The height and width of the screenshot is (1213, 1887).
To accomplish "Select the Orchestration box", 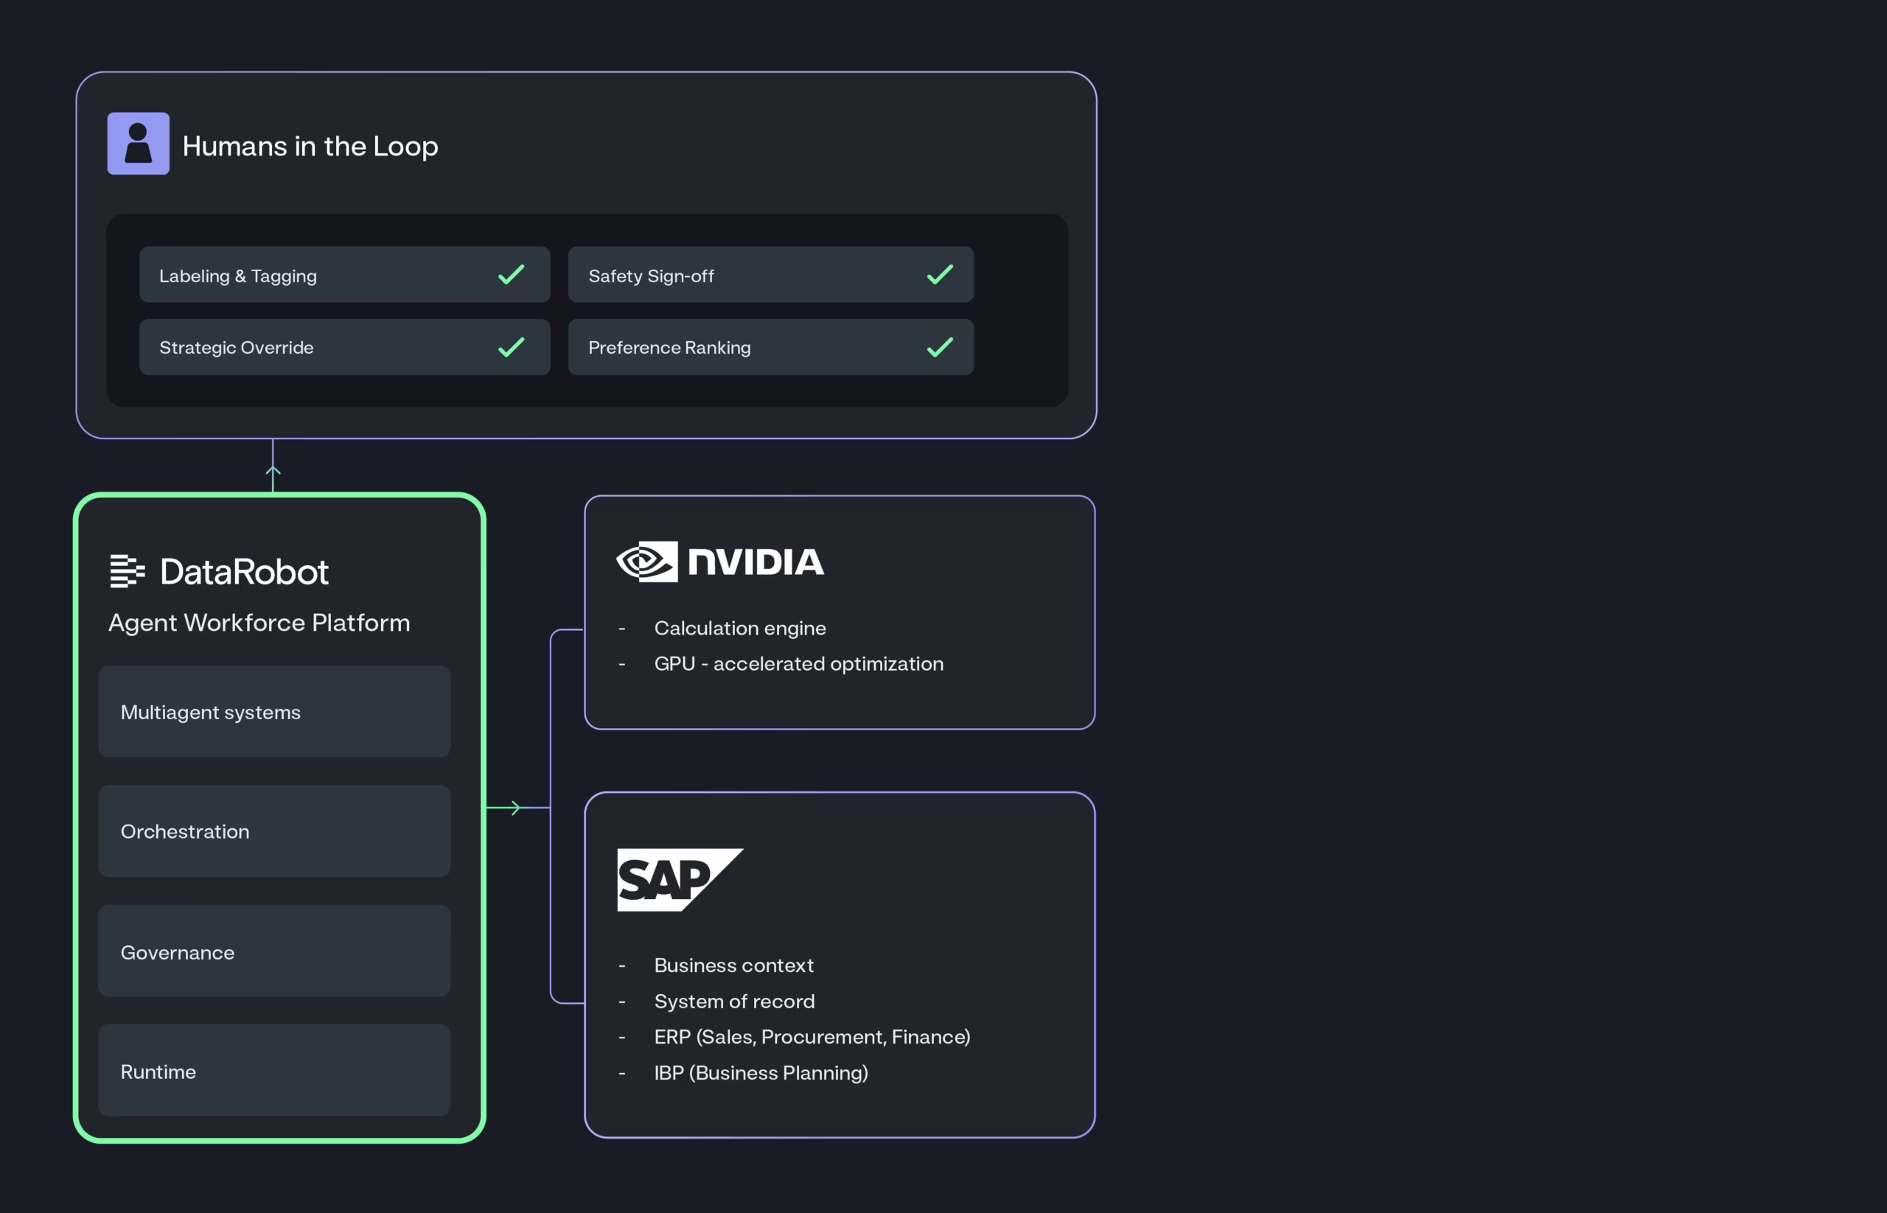I will [x=274, y=831].
